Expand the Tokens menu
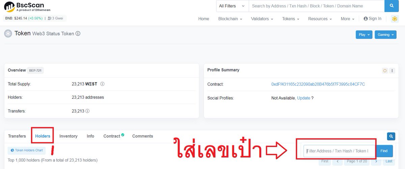The width and height of the screenshot is (405, 169). pos(291,19)
